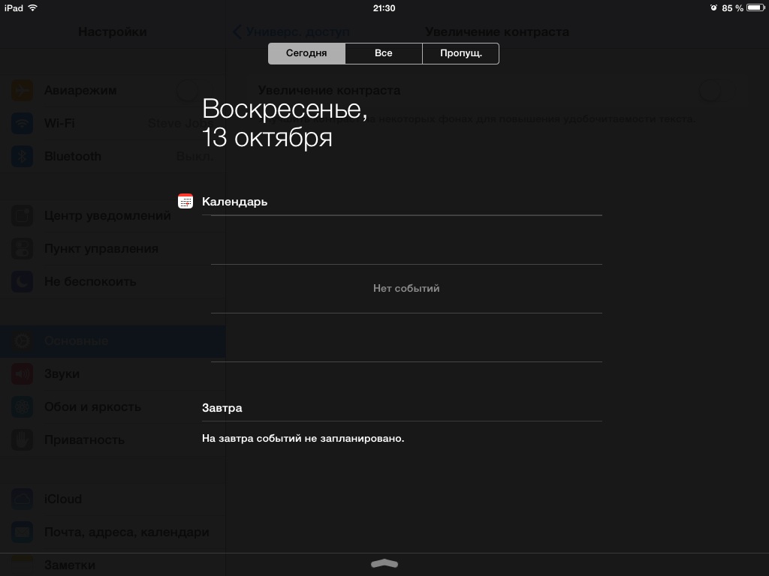Switch to the Сегодня tab
The image size is (769, 576).
pos(306,53)
